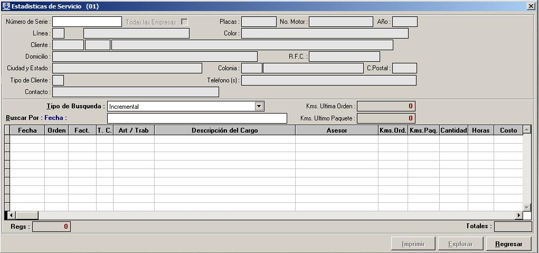Toggle the Todas las Empresas checkbox
This screenshot has height=253, width=539.
184,22
